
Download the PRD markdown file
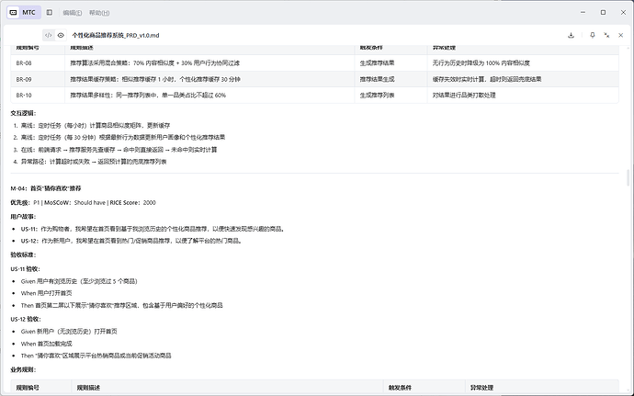[x=571, y=35]
